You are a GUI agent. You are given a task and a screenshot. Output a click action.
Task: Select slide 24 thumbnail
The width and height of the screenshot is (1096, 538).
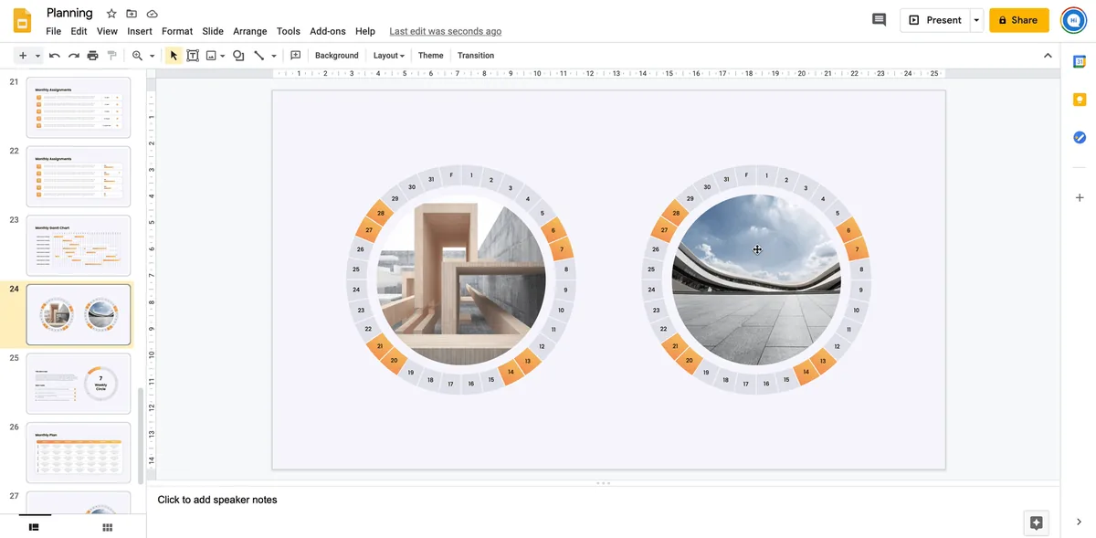point(79,315)
